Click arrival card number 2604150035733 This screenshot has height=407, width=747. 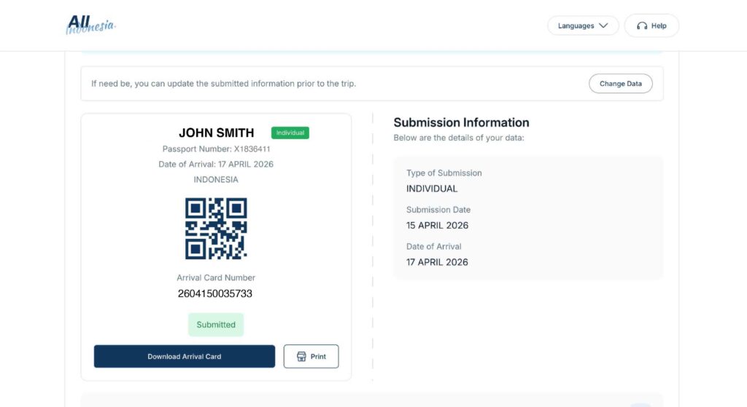215,294
